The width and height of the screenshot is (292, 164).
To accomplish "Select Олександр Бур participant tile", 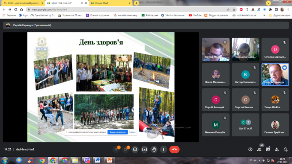I will pos(275,49).
